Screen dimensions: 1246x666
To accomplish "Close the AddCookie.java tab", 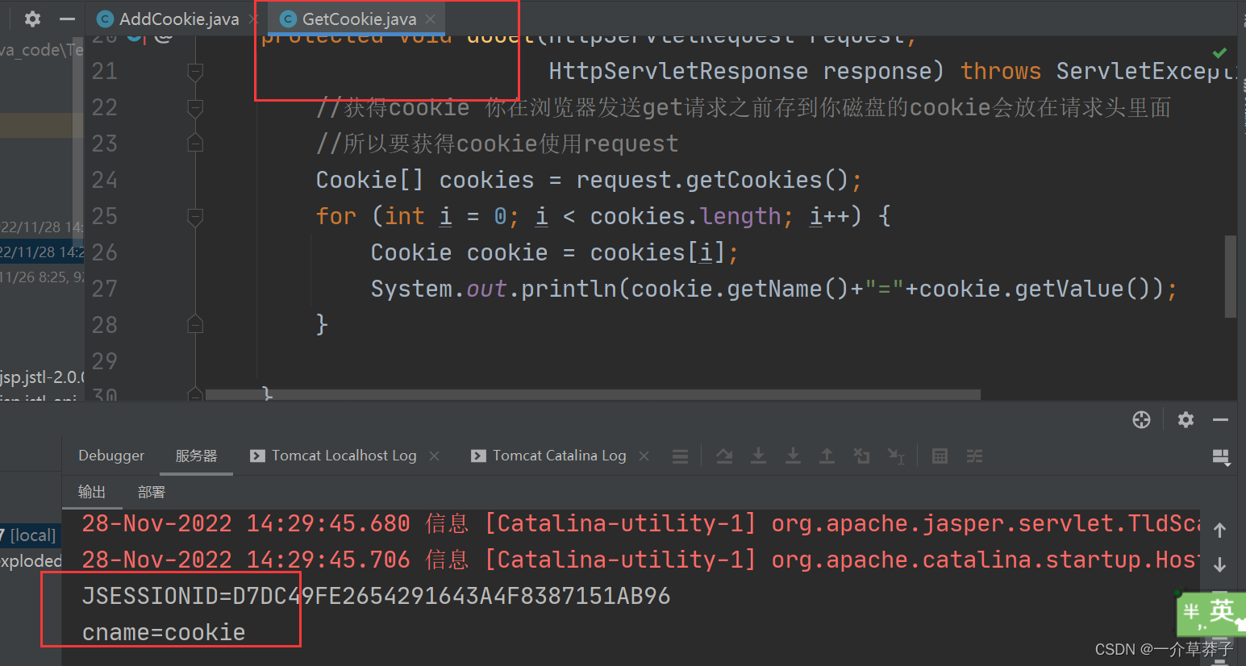I will click(x=253, y=19).
